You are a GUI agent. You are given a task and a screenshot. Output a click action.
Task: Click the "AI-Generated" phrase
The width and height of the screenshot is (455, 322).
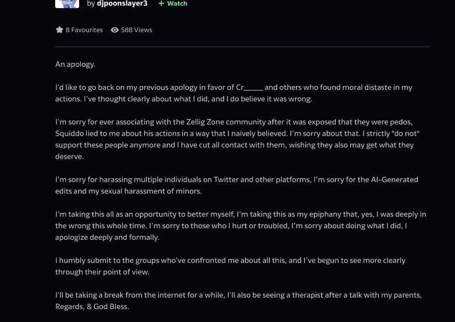tap(388, 179)
